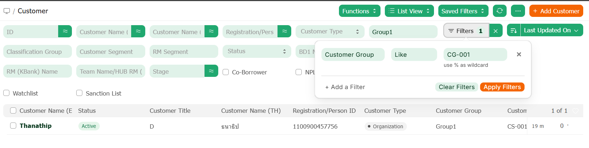The width and height of the screenshot is (589, 148).
Task: Click the CG-001 filter value field
Action: pos(475,55)
